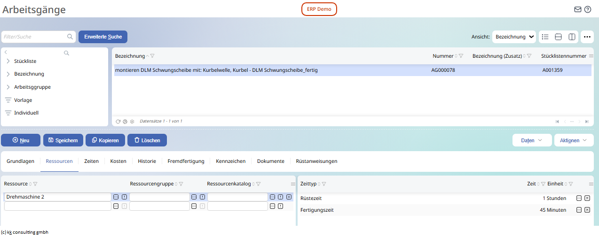The height and width of the screenshot is (238, 599).
Task: Open the Ansicht Bezeichnung dropdown
Action: tap(514, 37)
